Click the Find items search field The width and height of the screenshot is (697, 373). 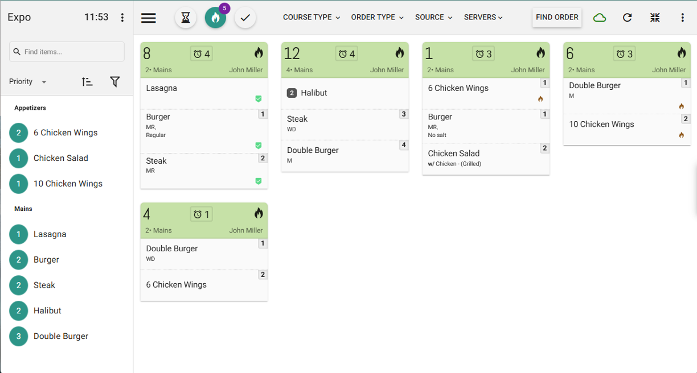[67, 52]
